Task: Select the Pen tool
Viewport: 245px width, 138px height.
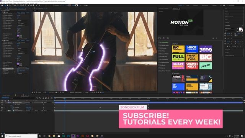Action: click(23, 5)
